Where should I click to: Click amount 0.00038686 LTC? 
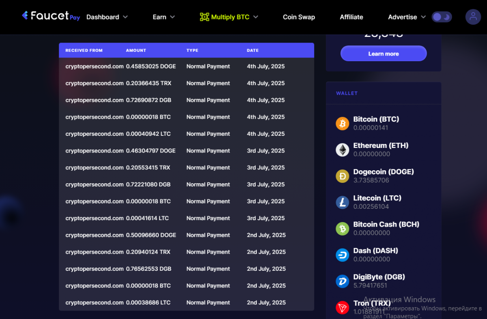click(x=148, y=302)
